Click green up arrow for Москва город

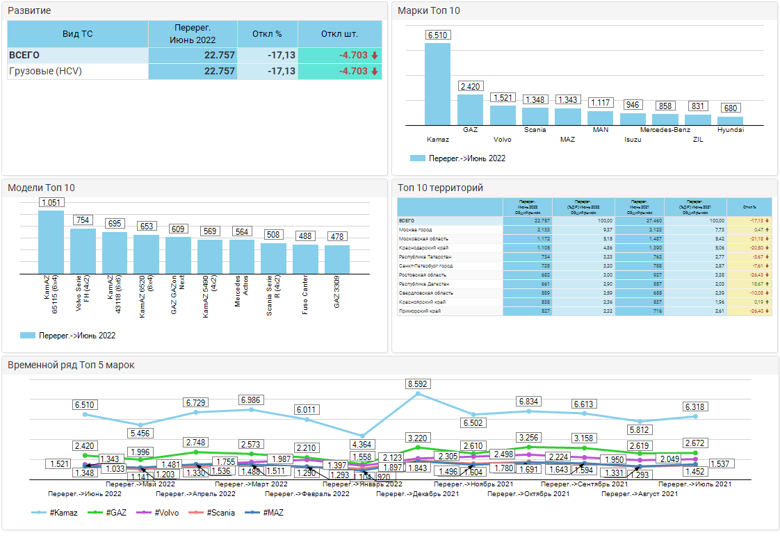(x=767, y=229)
